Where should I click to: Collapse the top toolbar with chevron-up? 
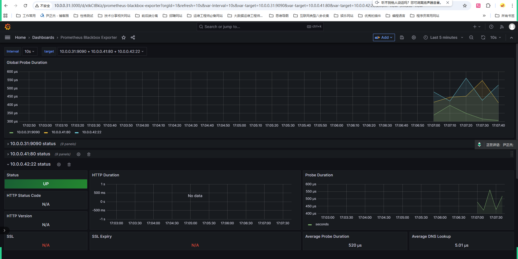pos(512,38)
